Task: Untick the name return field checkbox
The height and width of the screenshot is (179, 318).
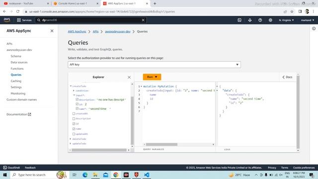Action: point(74,129)
